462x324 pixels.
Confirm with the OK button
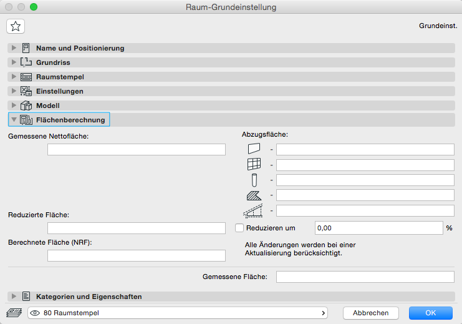[431, 313]
